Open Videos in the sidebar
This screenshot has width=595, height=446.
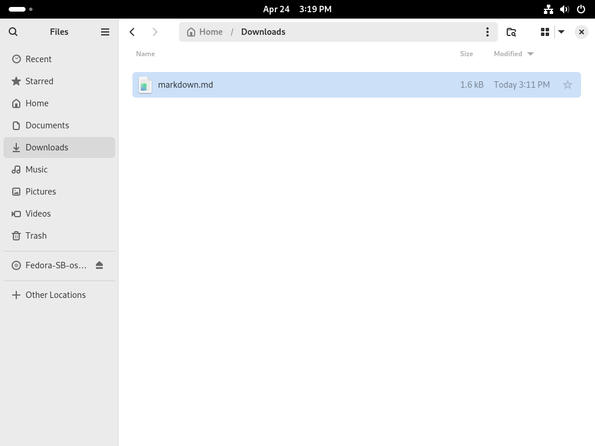tap(59, 214)
